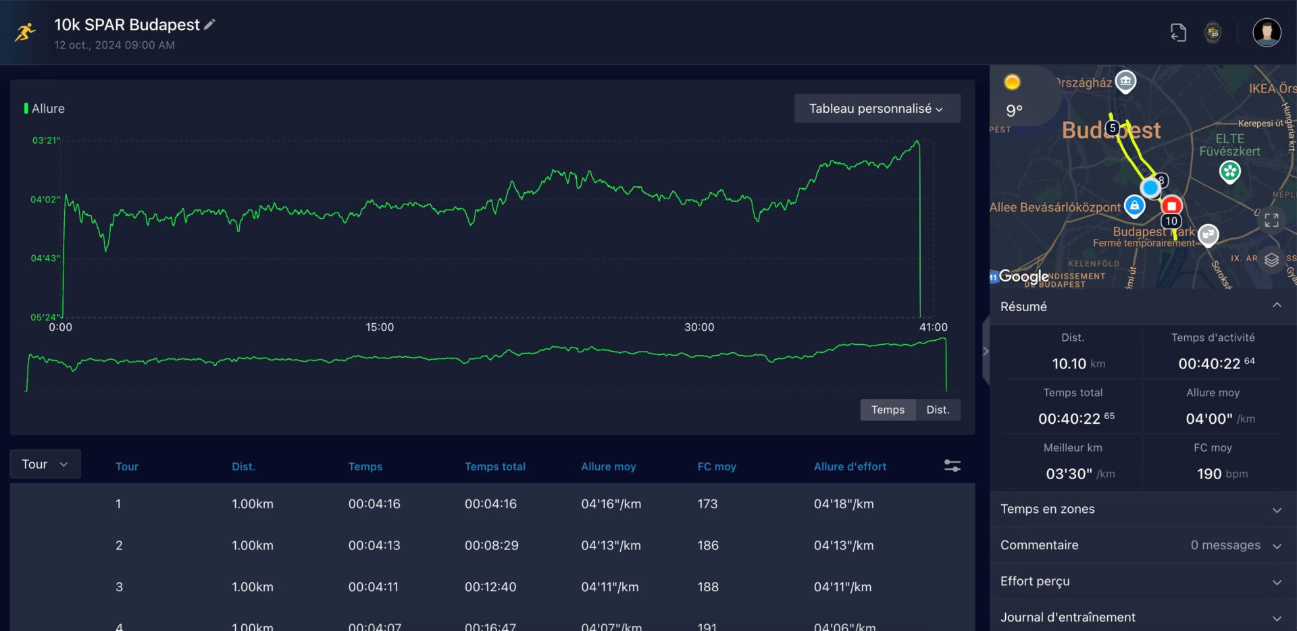The height and width of the screenshot is (631, 1297).
Task: Click the sun weather icon on map
Action: (x=1012, y=82)
